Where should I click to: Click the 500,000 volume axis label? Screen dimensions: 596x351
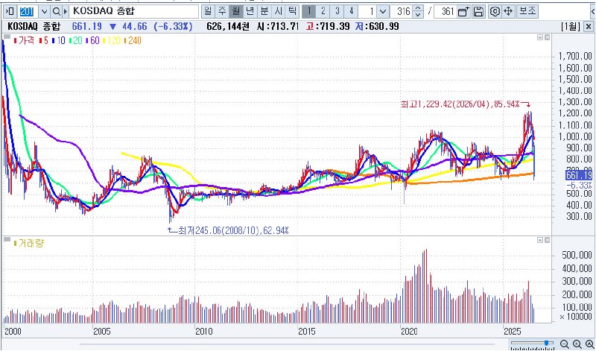(577, 255)
